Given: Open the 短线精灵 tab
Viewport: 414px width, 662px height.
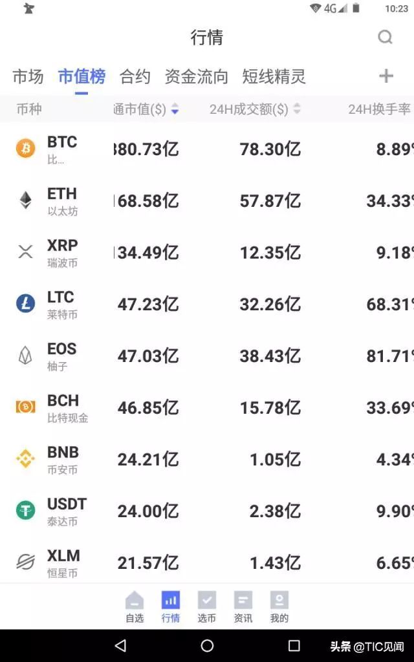Looking at the screenshot, I should 274,76.
